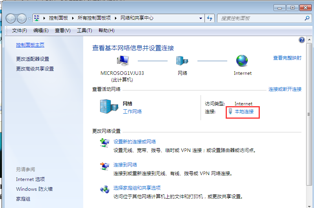314x208 pixels.
Task: Open the 本地连接 connection link
Action: point(244,112)
